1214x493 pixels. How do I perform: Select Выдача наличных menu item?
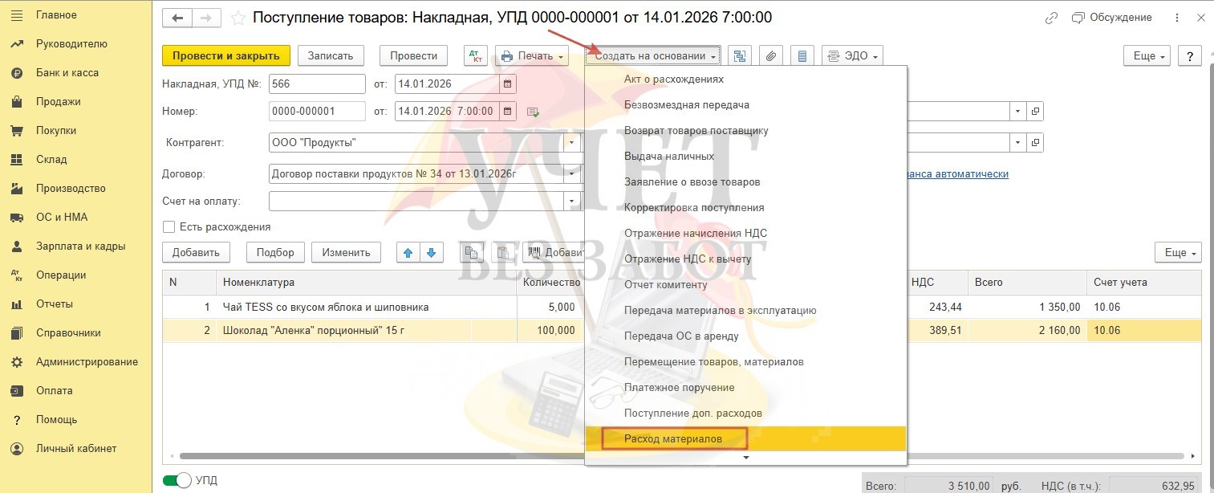746,157
